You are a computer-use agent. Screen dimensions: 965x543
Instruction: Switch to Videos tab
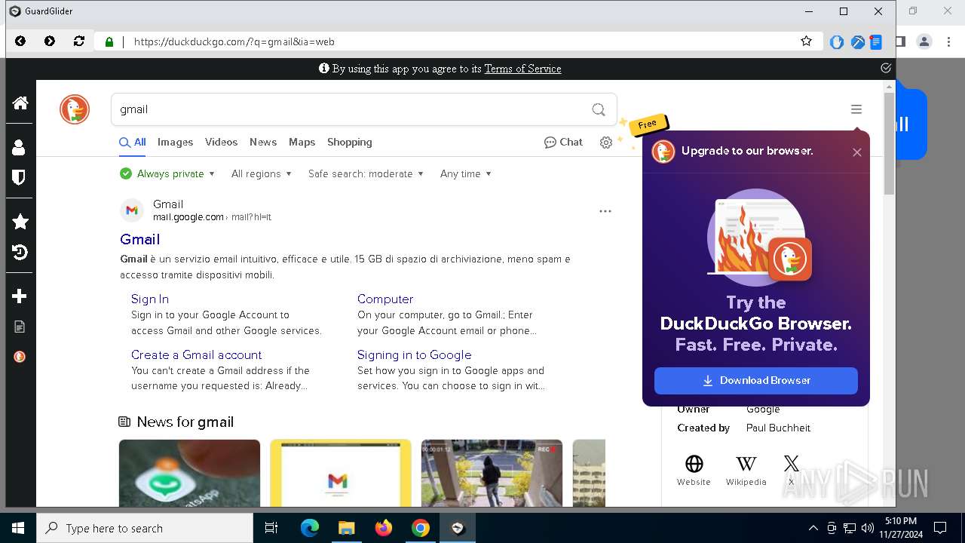click(x=221, y=142)
